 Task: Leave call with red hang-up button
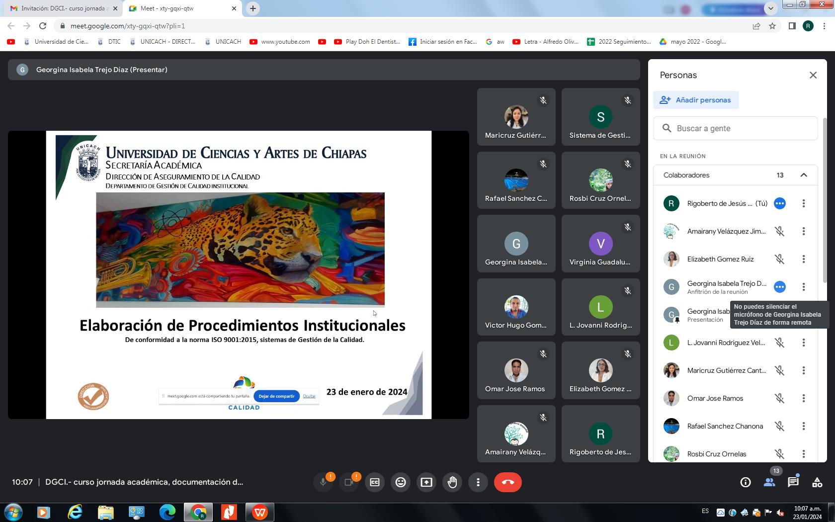tap(508, 482)
